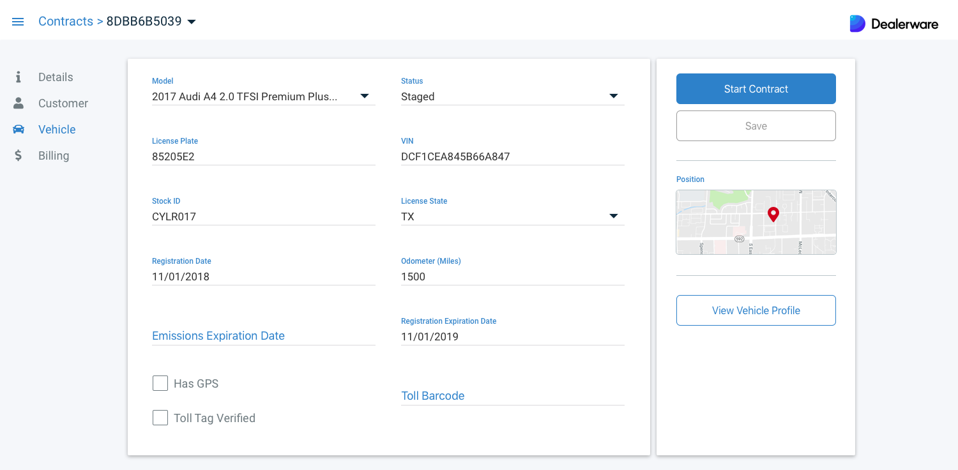
Task: Click the Customer person icon
Action: click(x=19, y=103)
